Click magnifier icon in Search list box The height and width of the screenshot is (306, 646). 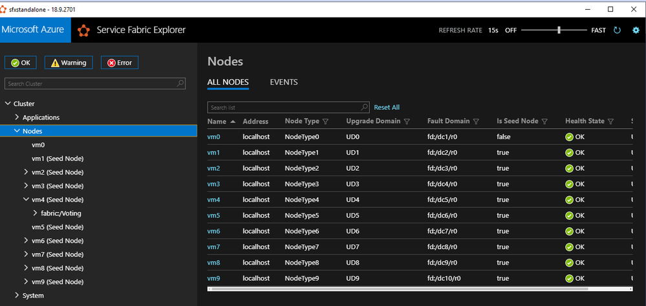pos(364,107)
